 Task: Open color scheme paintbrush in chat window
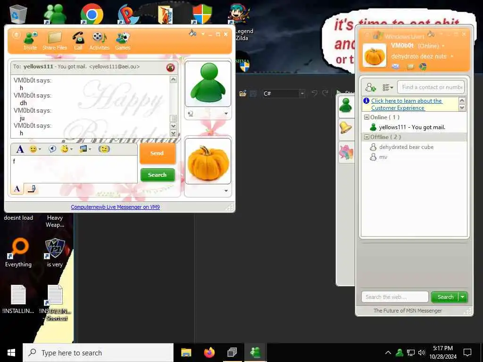(x=192, y=33)
